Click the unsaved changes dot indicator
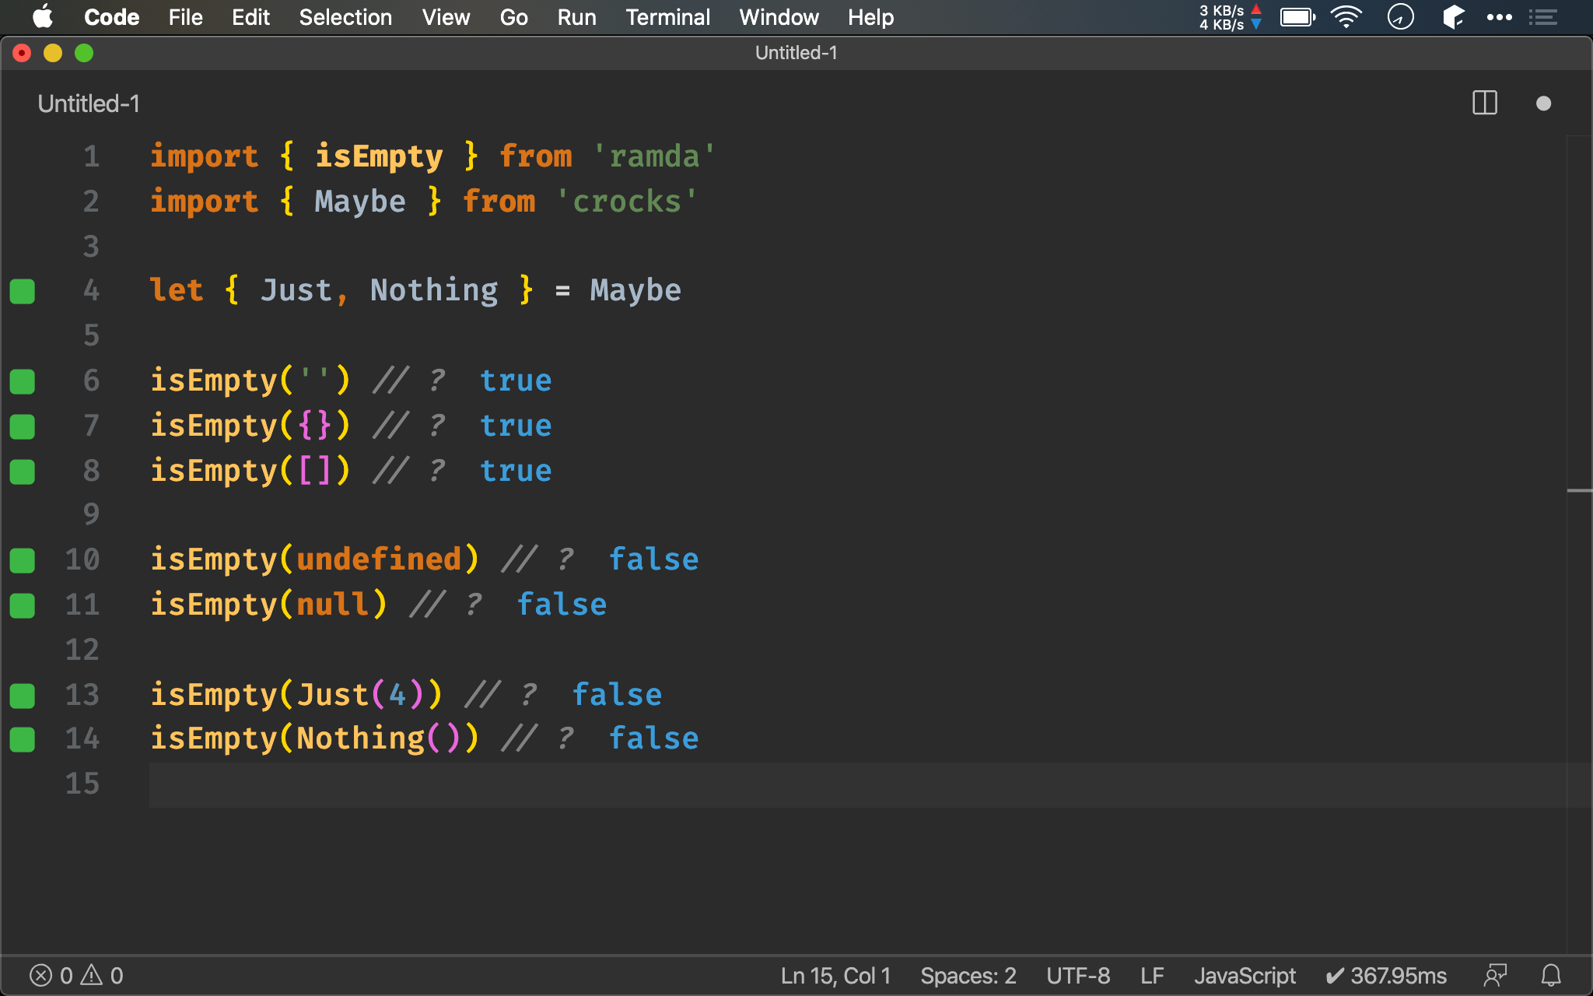Viewport: 1593px width, 996px height. tap(1543, 103)
